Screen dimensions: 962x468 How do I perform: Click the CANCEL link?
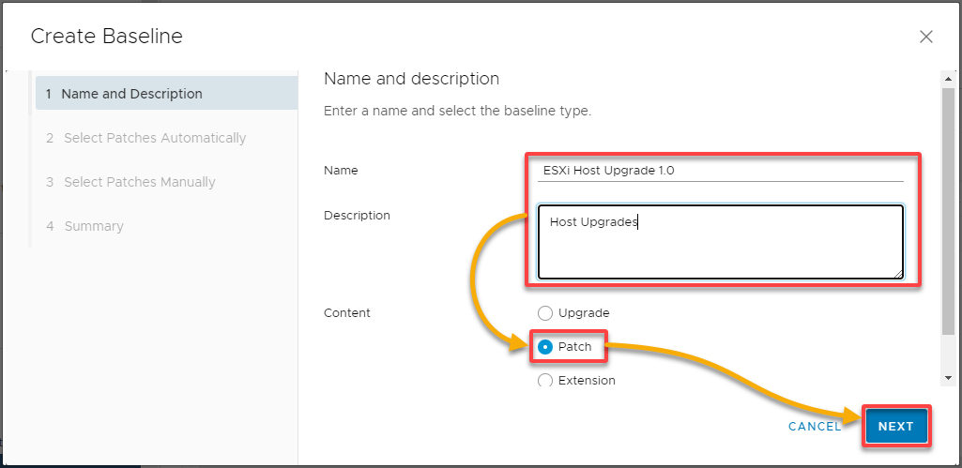pyautogui.click(x=815, y=427)
